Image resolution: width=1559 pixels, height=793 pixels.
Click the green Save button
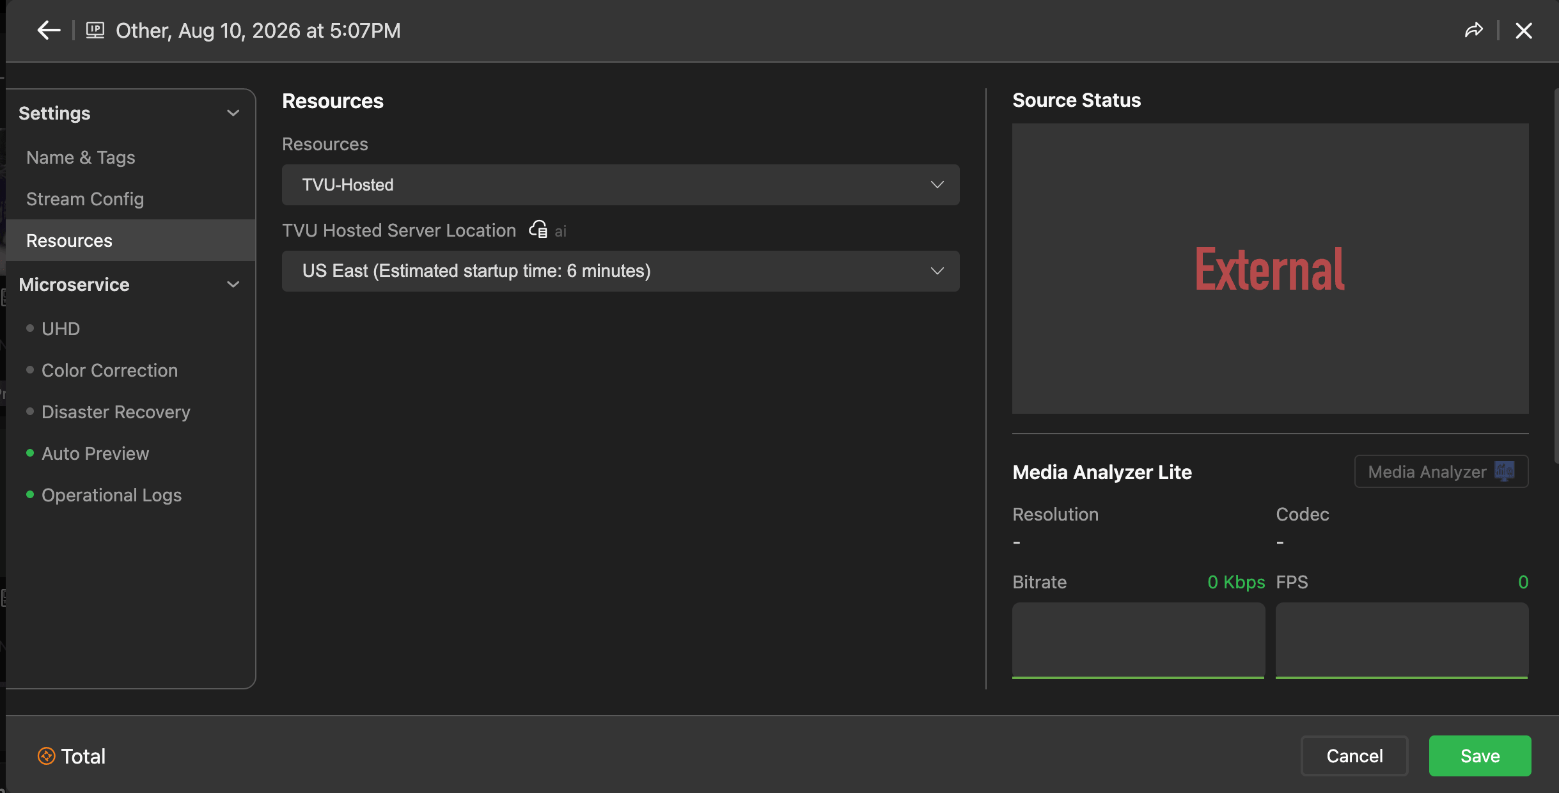click(x=1480, y=756)
